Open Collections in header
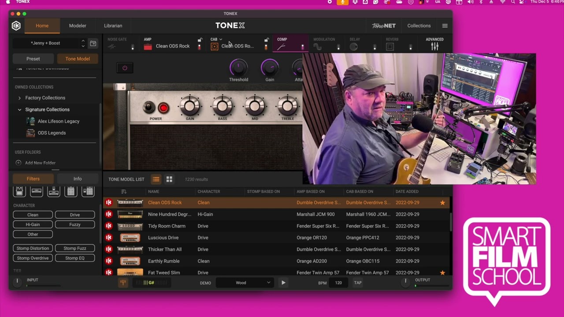This screenshot has width=564, height=317. click(419, 26)
